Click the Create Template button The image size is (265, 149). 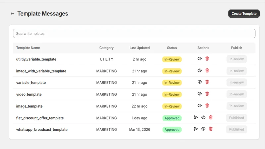tap(244, 14)
